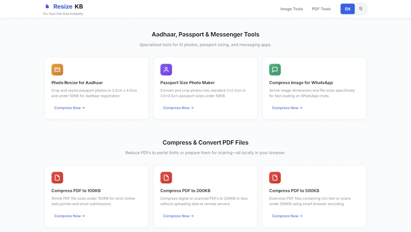This screenshot has width=411, height=232.
Task: Click Compress Now under Compress PDF to 100KB
Action: coord(69,216)
